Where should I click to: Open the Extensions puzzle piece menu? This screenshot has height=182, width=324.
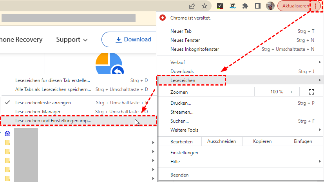coord(245,6)
